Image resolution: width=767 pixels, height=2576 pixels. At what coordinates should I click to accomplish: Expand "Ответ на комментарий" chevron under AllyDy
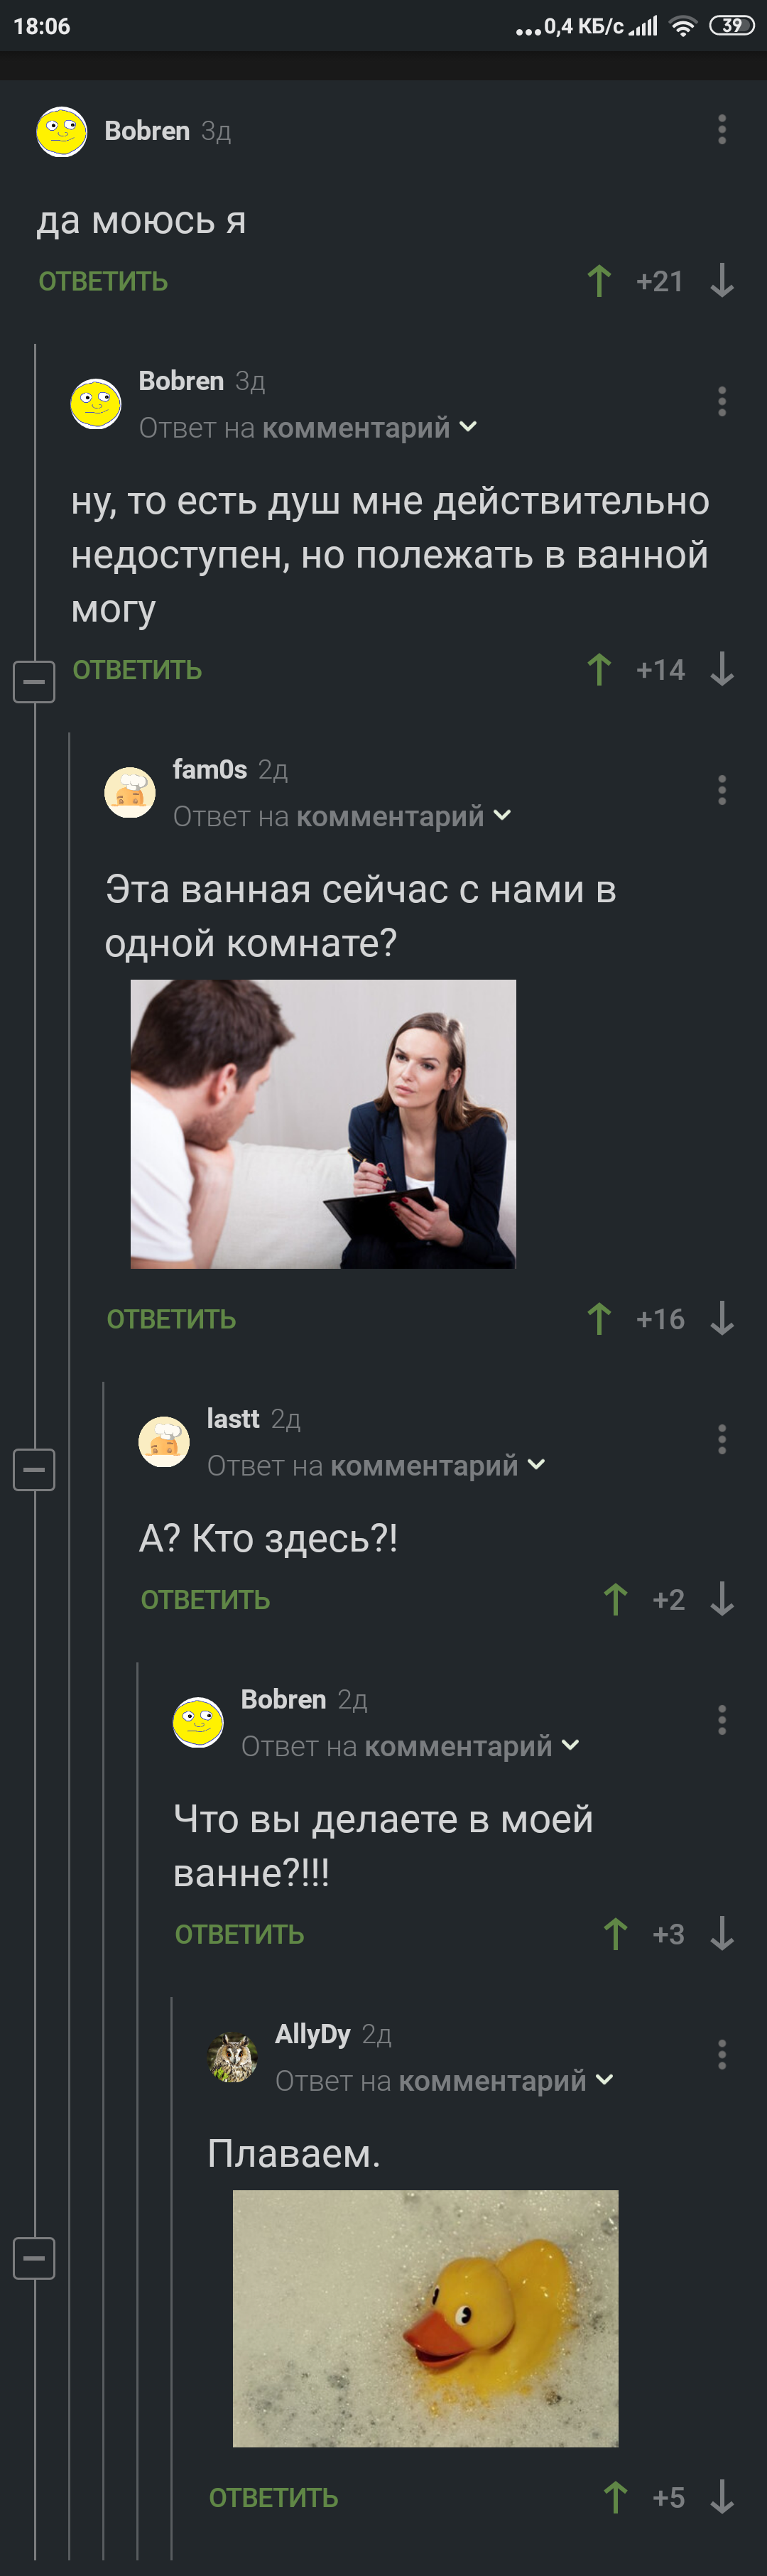point(604,2080)
